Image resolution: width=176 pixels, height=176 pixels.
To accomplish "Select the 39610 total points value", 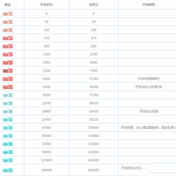I will point(94,103).
